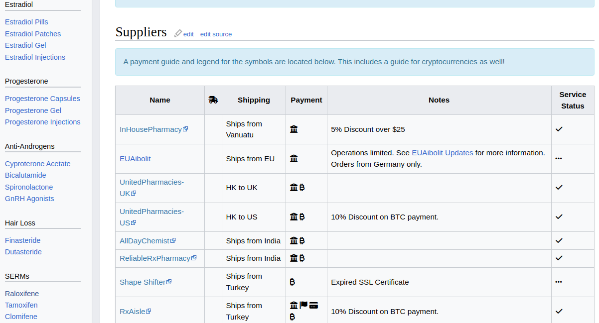Image resolution: width=599 pixels, height=323 pixels.
Task: Visit the UnitedPharmacies-US supplier link
Action: pyautogui.click(x=151, y=217)
